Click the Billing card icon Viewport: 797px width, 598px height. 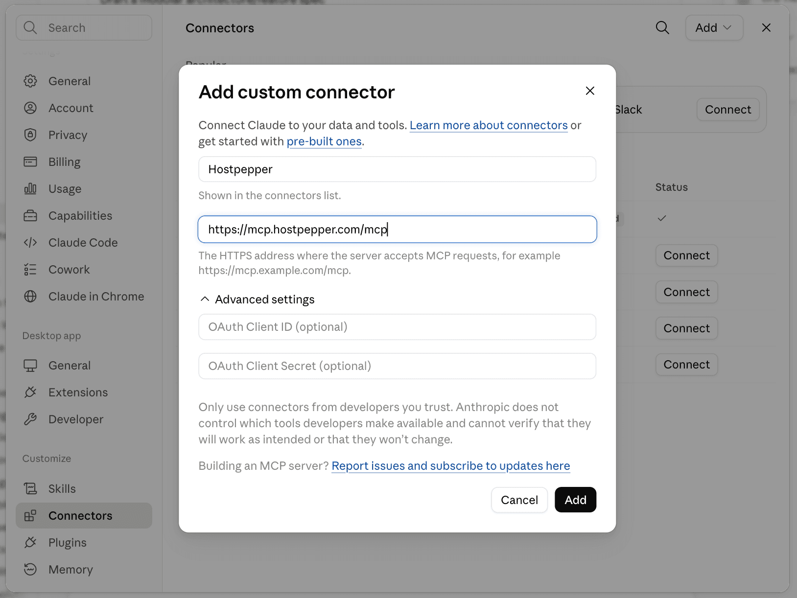pos(30,162)
